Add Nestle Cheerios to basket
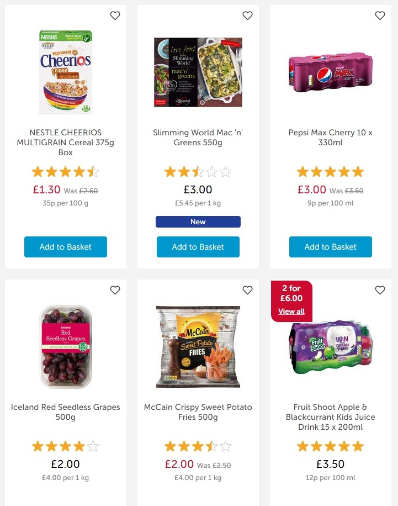 tap(66, 247)
